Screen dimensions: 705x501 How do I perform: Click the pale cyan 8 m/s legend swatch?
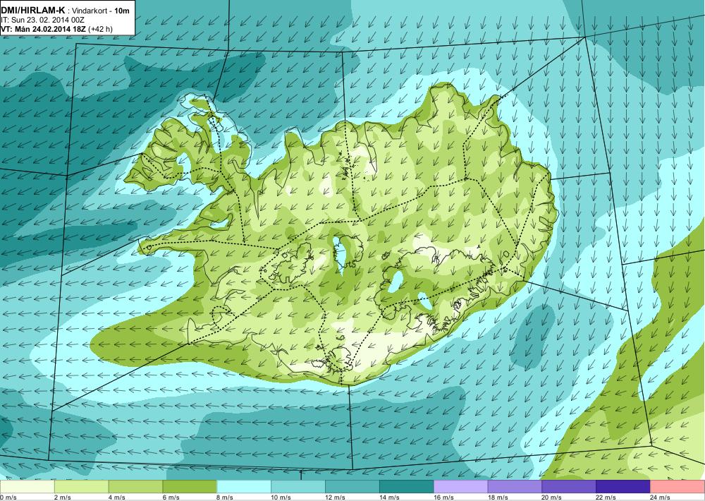click(x=244, y=487)
